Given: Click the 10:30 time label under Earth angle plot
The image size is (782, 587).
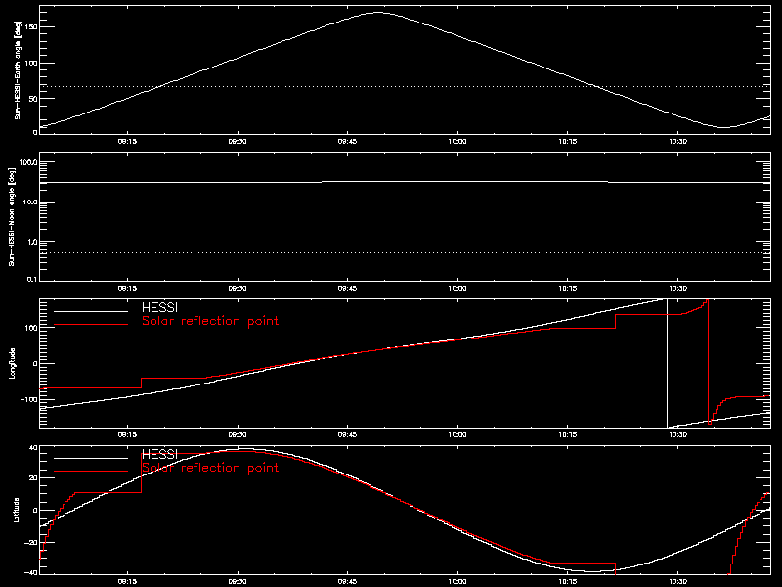Looking at the screenshot, I should pos(677,142).
